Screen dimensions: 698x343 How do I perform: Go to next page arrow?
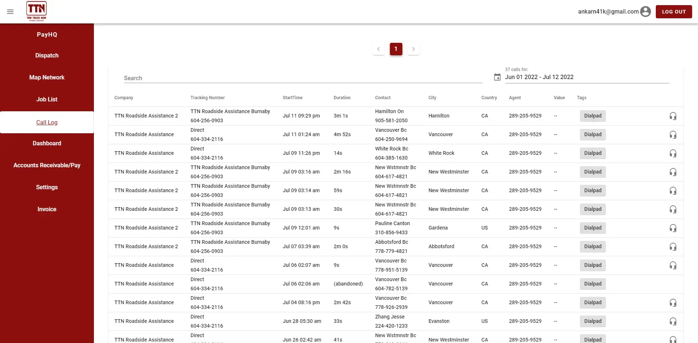413,49
